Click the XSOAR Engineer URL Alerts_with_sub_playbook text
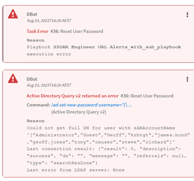Image resolution: width=194 pixels, height=181 pixels. (x=117, y=47)
